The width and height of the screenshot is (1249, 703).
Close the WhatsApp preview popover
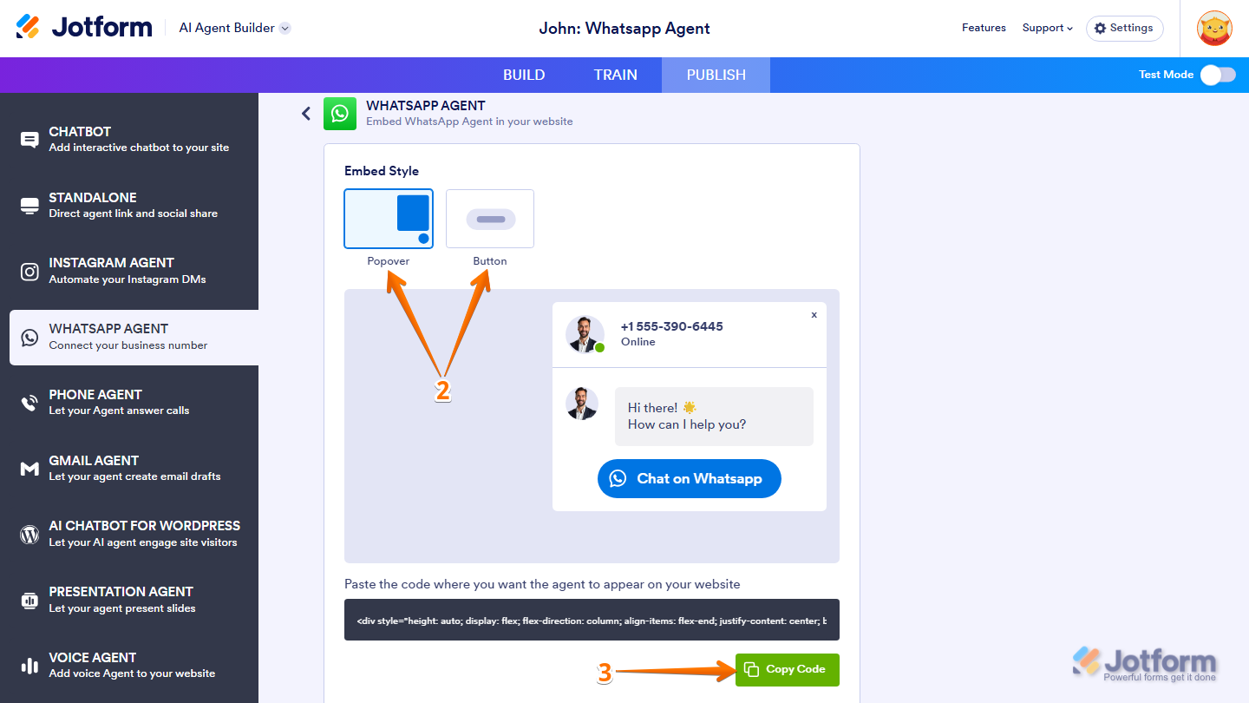[814, 315]
